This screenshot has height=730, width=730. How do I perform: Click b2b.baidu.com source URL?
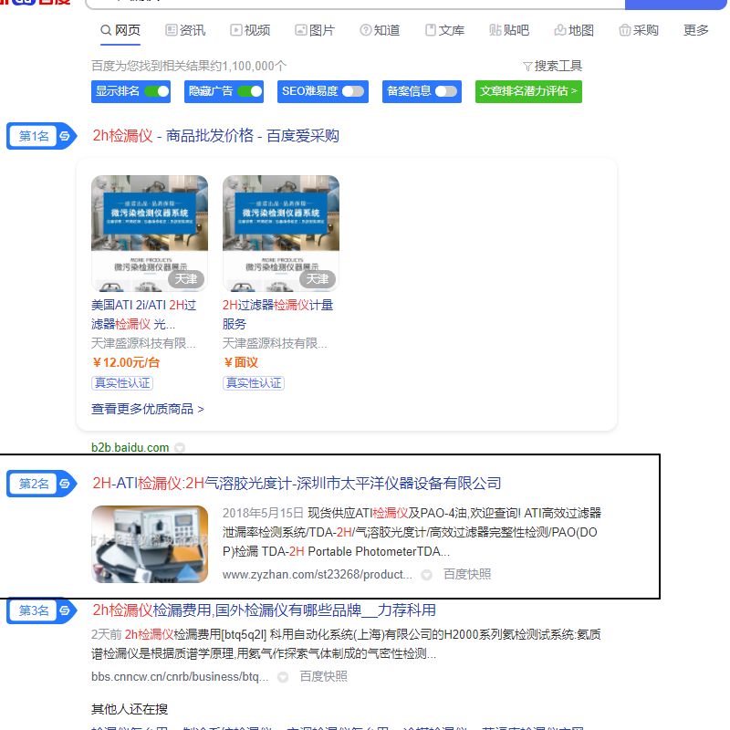tap(130, 447)
